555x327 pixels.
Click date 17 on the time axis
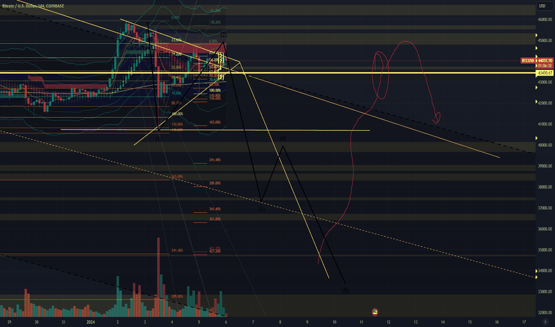524,322
